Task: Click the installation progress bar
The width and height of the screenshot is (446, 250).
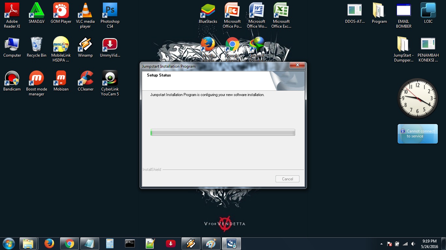Action: point(223,132)
